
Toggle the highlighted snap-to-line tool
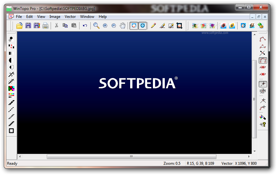pos(263,84)
